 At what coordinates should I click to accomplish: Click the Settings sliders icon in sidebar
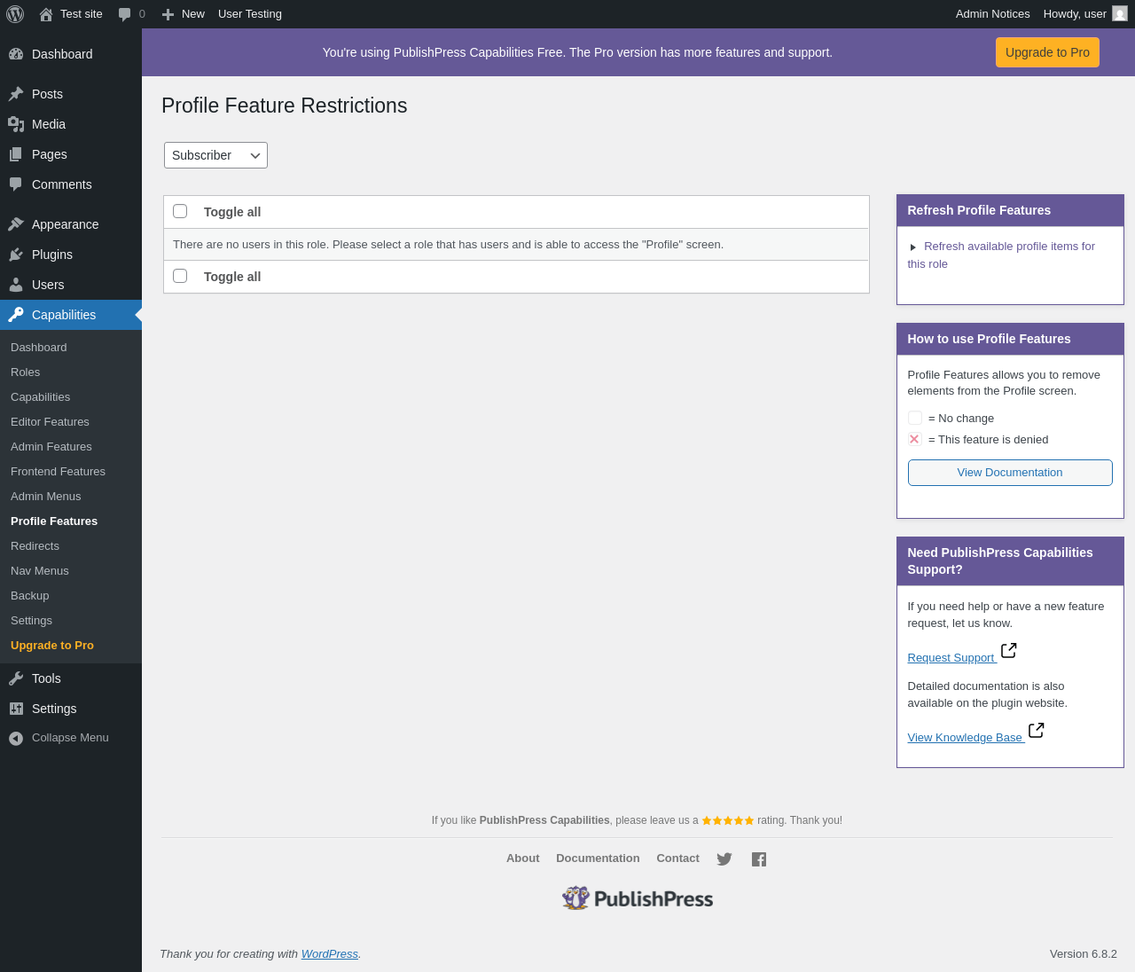tap(16, 709)
